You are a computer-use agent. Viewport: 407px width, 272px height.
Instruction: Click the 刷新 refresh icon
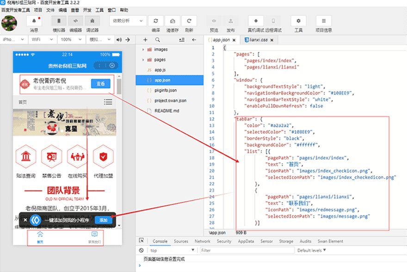tap(189, 21)
